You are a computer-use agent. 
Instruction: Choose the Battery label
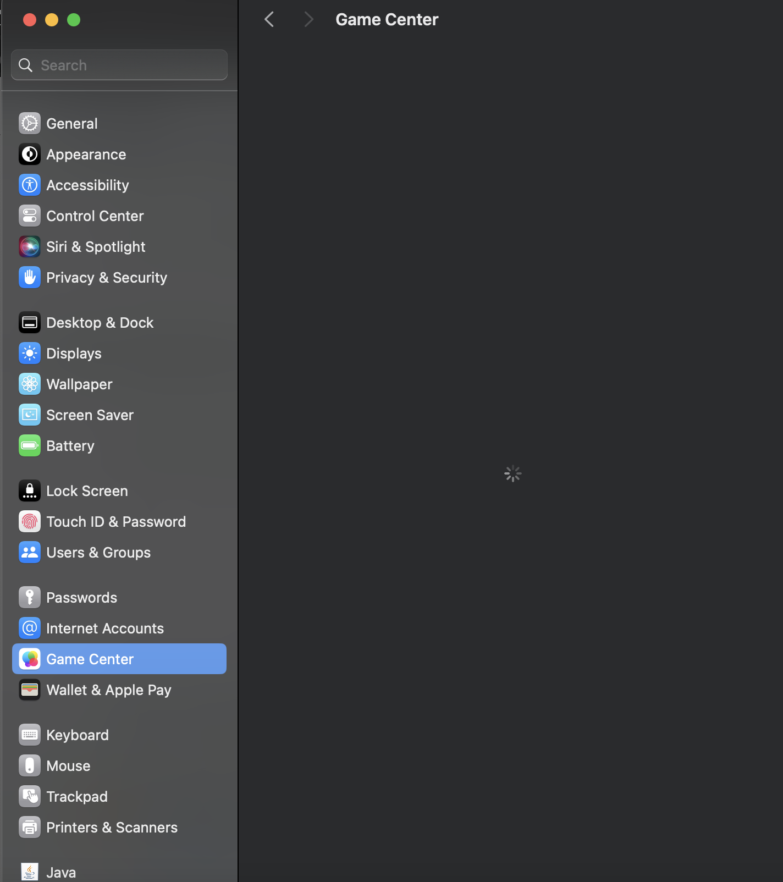tap(70, 446)
